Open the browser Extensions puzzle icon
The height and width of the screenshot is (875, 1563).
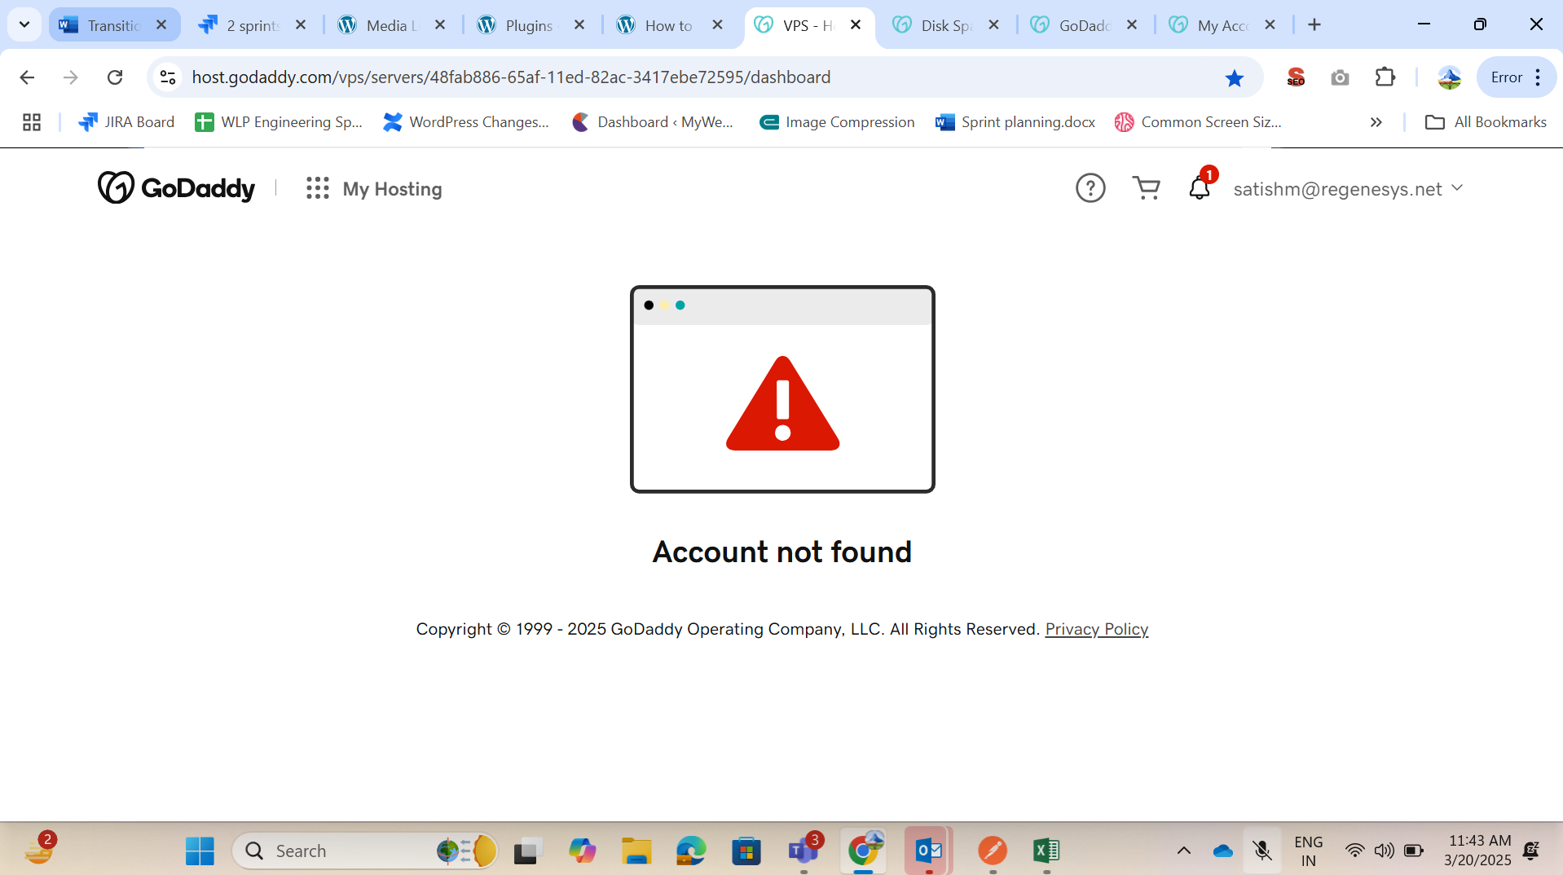pyautogui.click(x=1385, y=77)
